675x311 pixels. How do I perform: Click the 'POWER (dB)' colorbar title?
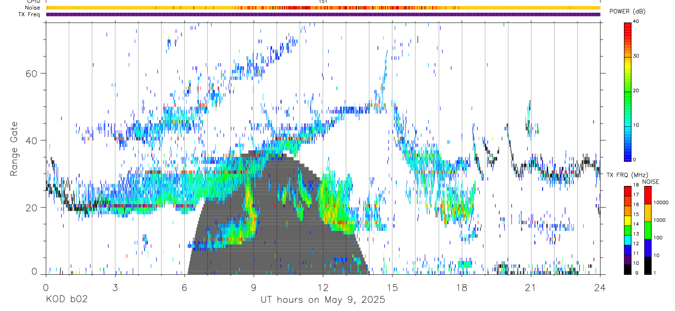(627, 11)
